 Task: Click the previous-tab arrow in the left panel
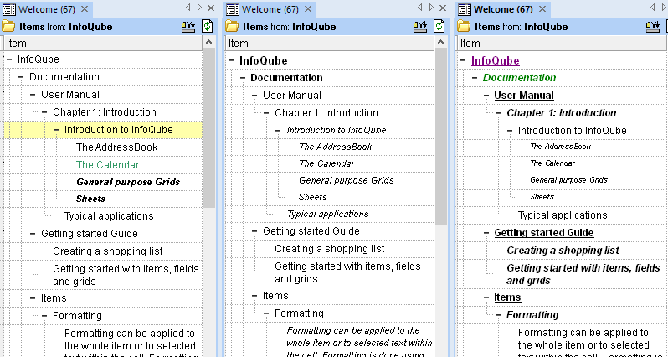188,8
